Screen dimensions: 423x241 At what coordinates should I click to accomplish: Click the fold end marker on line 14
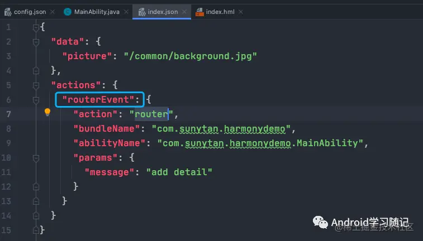[36, 216]
